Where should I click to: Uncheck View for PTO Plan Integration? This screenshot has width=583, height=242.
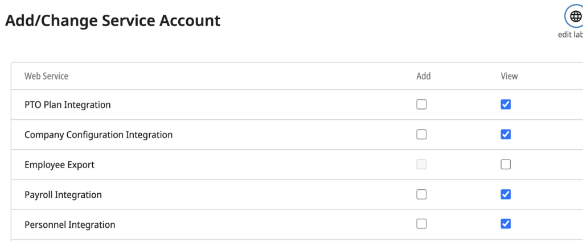(506, 105)
